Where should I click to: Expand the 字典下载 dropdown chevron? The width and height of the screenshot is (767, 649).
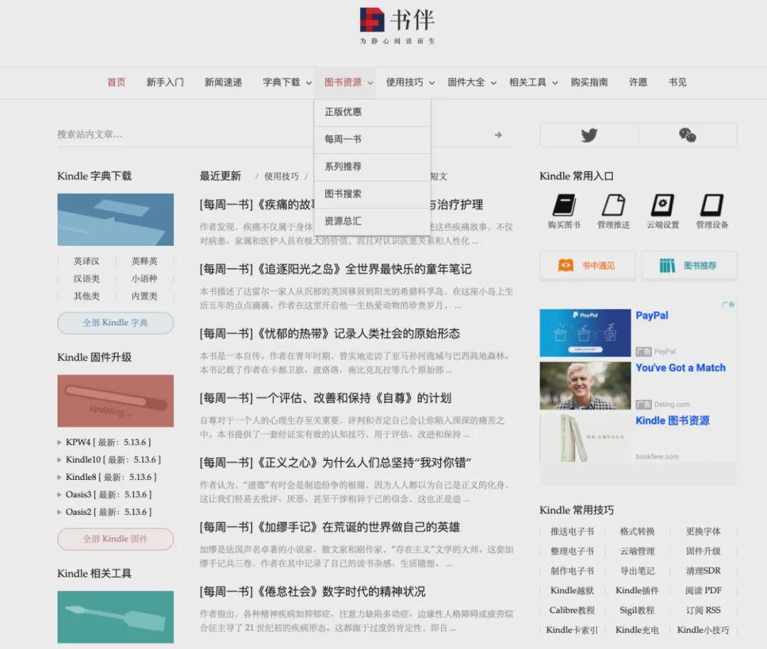click(x=309, y=83)
